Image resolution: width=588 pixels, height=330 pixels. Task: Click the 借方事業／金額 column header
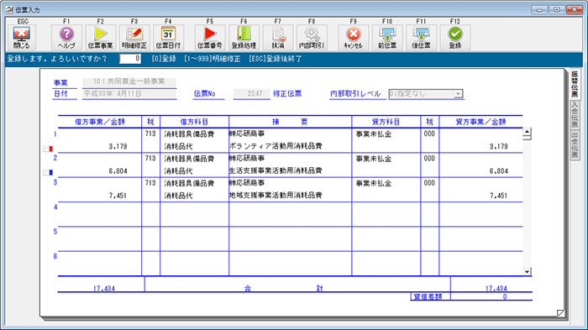click(x=100, y=122)
